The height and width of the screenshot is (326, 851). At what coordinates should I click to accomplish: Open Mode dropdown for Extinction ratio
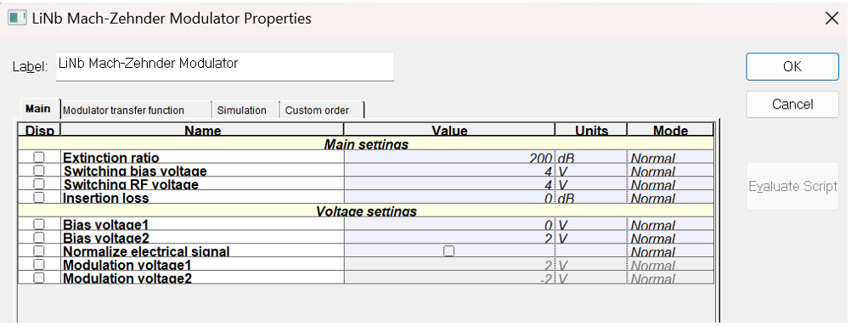(x=670, y=157)
